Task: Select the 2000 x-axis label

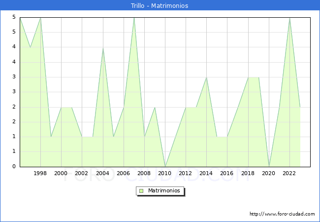Action: click(x=61, y=173)
